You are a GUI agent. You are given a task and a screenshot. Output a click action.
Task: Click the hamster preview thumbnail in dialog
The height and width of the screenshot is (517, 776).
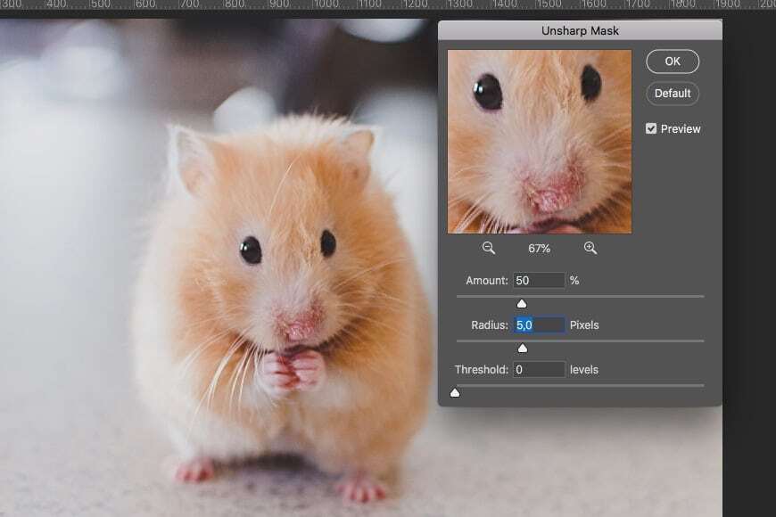click(x=540, y=142)
